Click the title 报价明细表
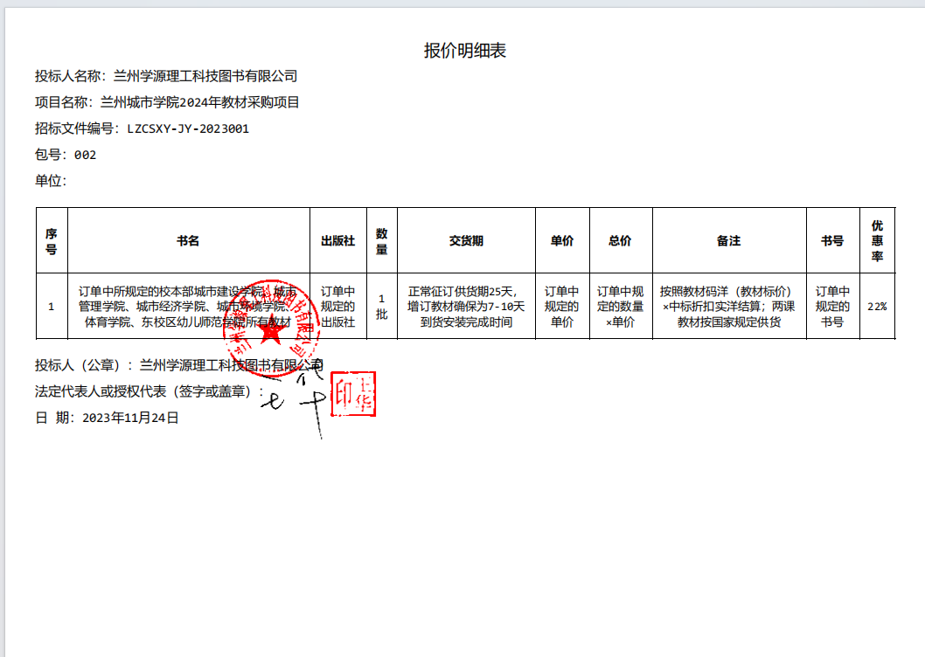 coord(464,51)
